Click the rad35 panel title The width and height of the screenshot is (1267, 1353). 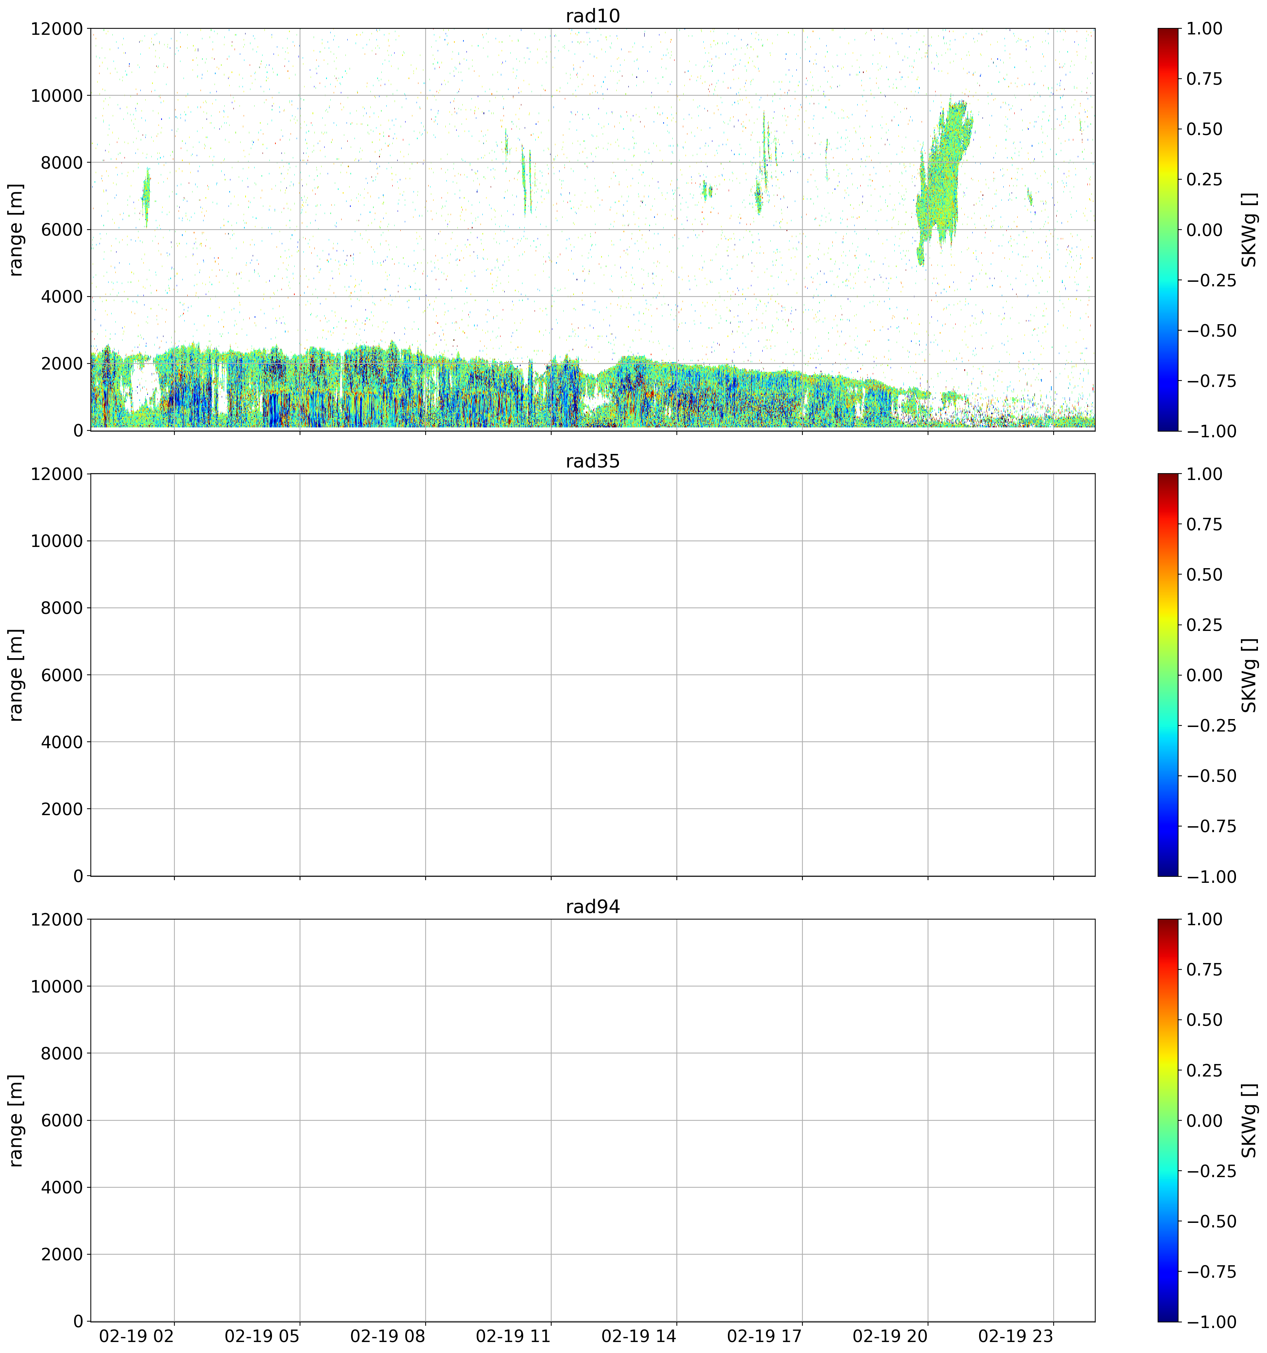pos(592,461)
